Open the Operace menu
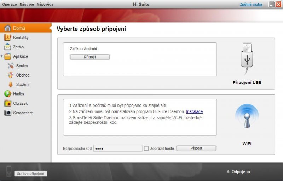 click(10, 5)
